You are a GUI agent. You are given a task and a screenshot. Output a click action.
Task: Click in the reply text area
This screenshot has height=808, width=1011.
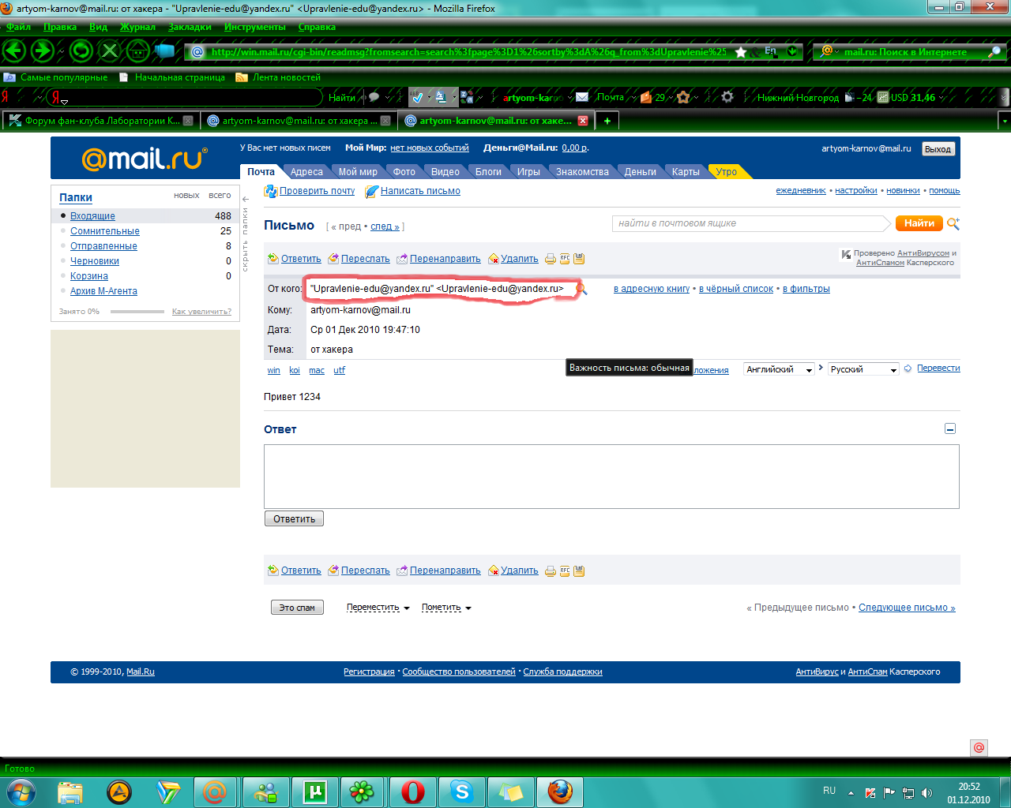tap(611, 477)
